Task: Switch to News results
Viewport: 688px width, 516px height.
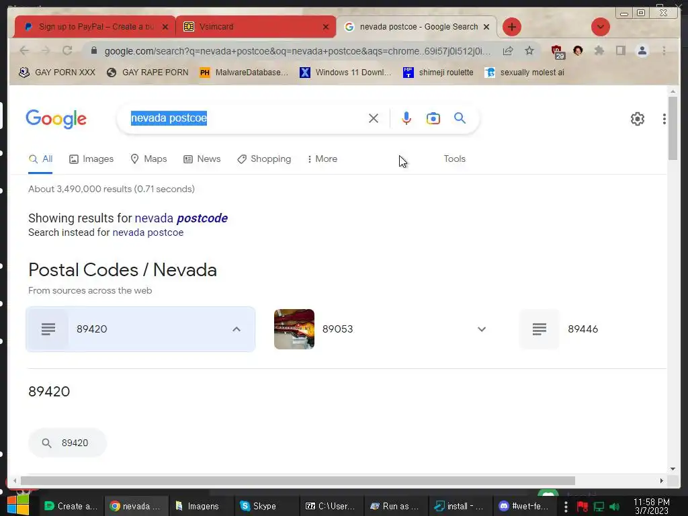Action: (202, 159)
